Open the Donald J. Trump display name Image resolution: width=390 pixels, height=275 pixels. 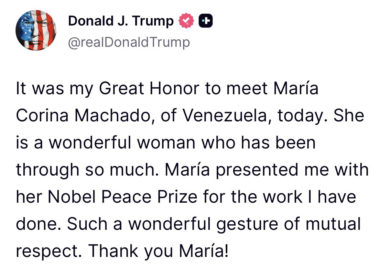pos(121,21)
